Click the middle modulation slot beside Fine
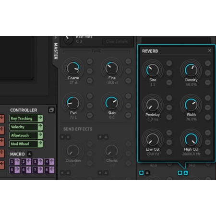216x216 pixels. (x=128, y=71)
